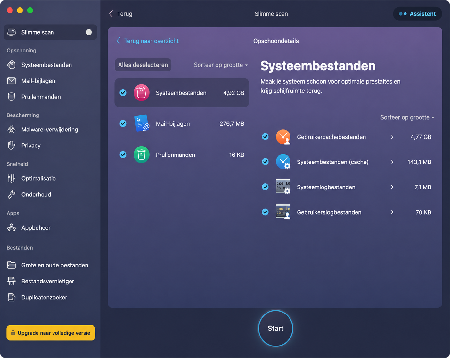Select the Prullenmanden 16 KB row
This screenshot has width=450, height=358.
point(182,155)
